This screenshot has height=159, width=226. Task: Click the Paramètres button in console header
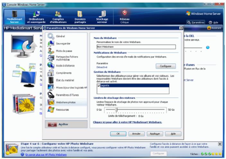pos(196,23)
